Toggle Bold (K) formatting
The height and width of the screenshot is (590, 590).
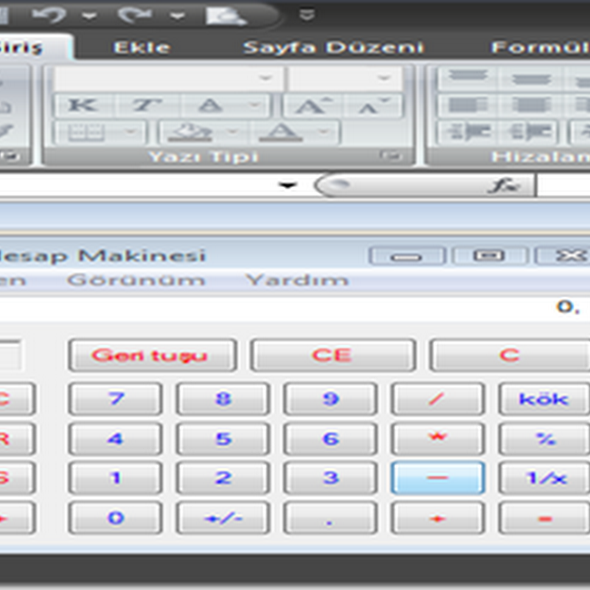[83, 106]
